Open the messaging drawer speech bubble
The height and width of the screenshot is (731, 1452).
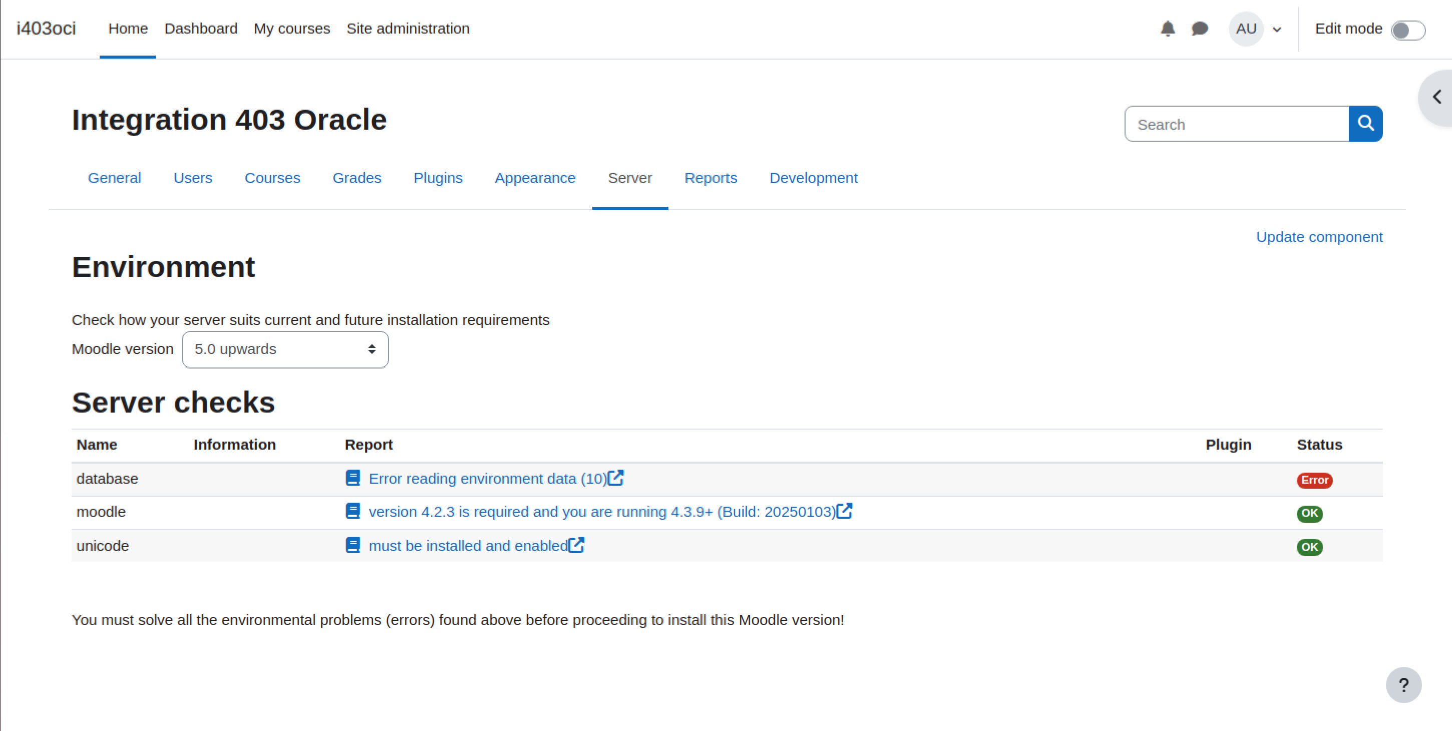point(1200,29)
